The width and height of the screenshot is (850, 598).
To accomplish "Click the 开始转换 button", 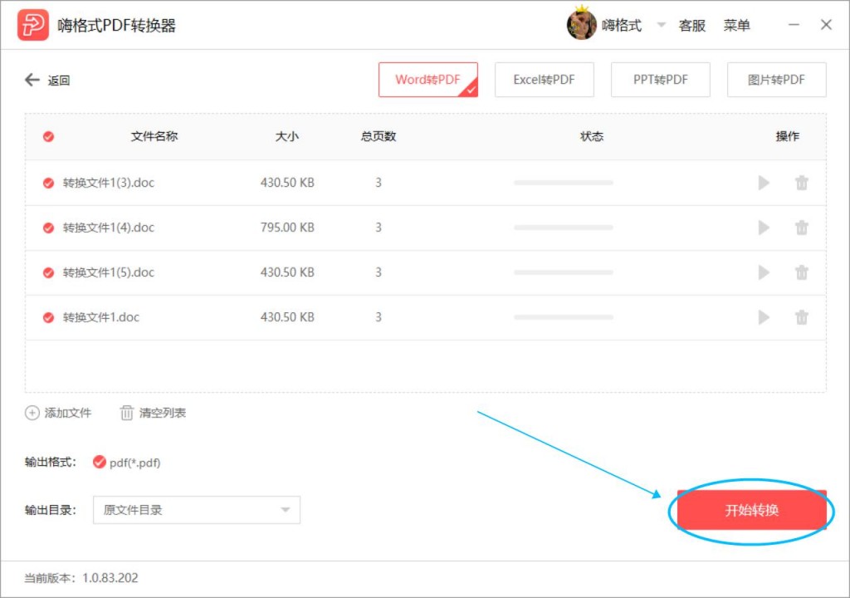I will (751, 510).
